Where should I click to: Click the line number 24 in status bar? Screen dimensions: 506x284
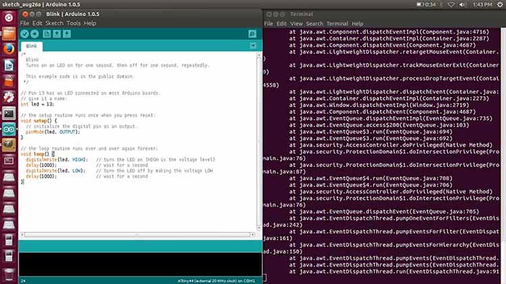[23, 281]
